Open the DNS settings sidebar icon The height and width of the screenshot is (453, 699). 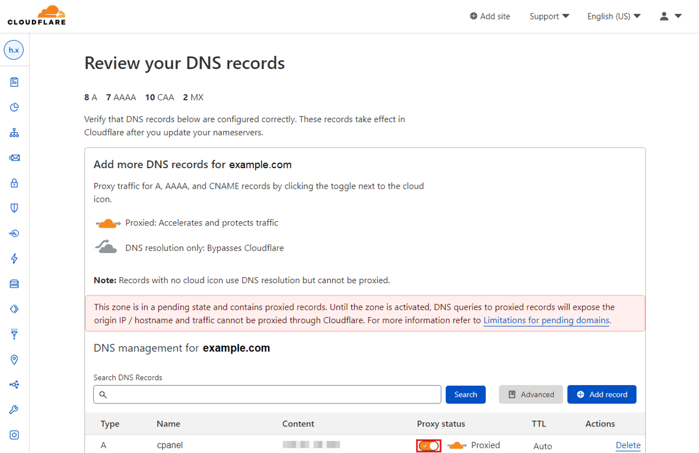[x=14, y=132]
